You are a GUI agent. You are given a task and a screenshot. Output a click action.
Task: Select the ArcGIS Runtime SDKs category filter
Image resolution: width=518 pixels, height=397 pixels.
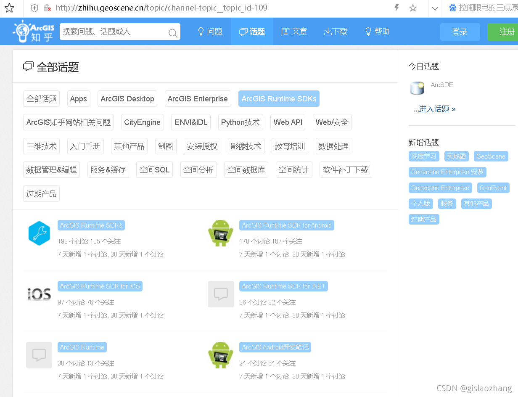(279, 99)
